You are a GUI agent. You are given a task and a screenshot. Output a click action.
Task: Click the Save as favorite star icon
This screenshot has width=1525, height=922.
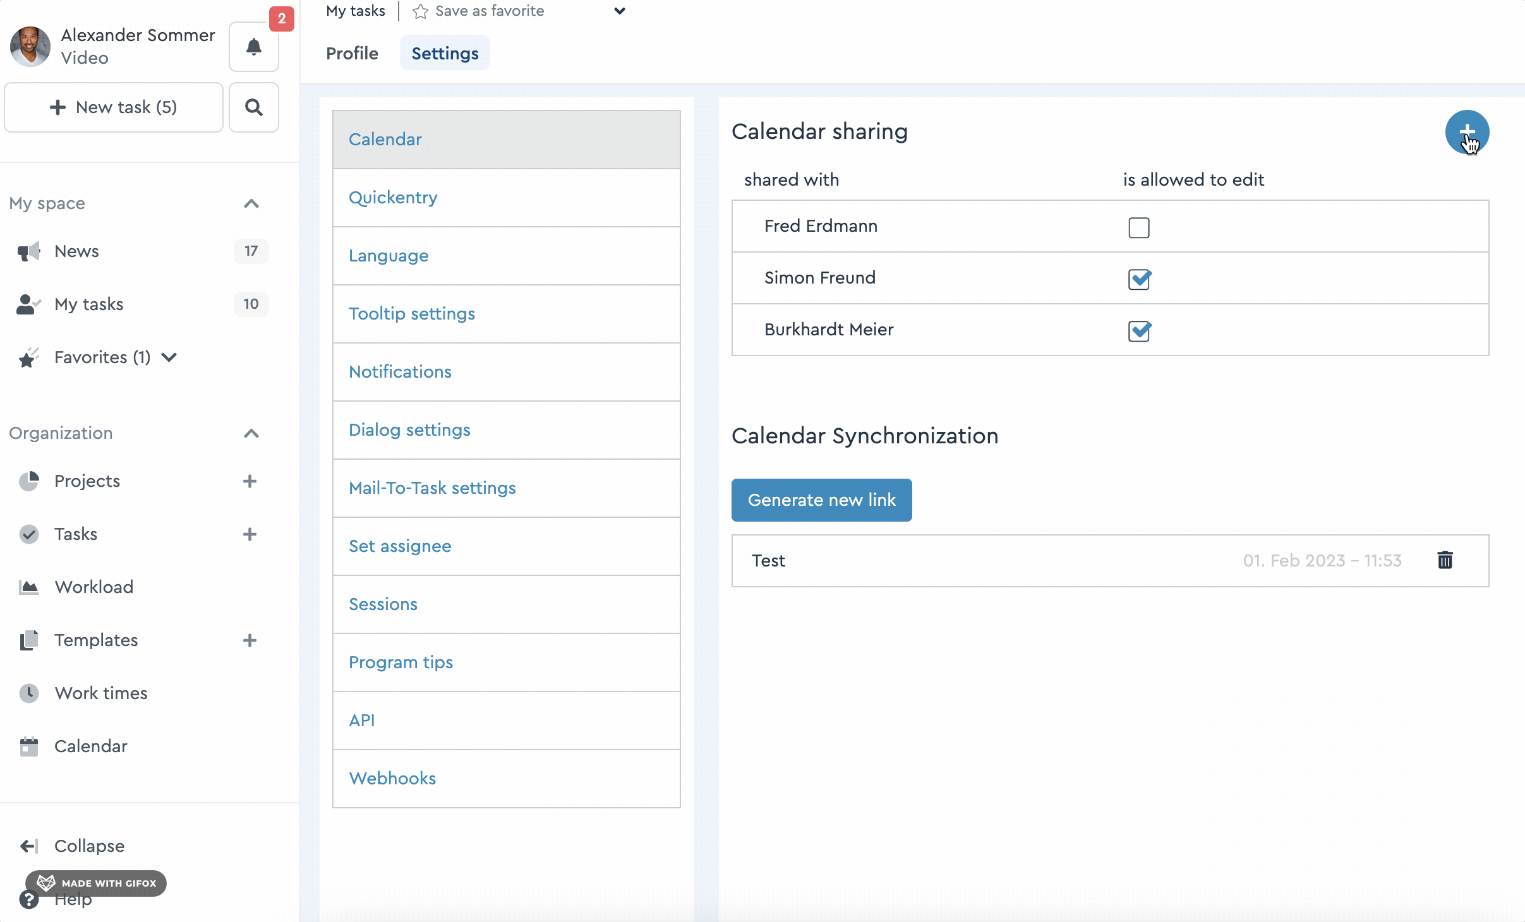pos(420,11)
